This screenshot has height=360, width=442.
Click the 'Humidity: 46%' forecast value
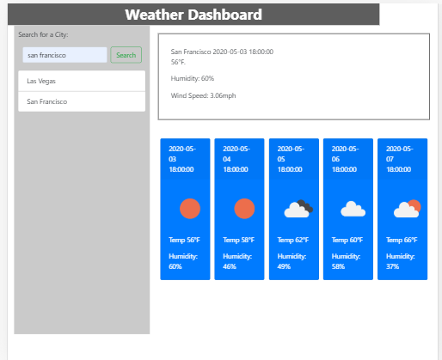pos(237,261)
